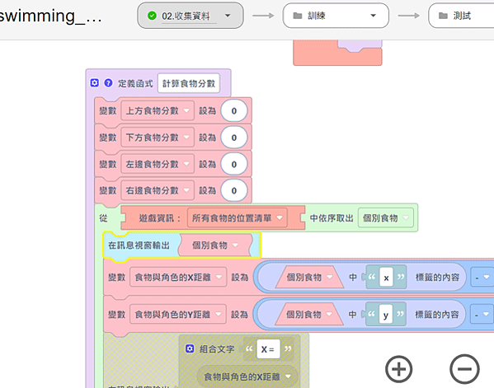
Task: Click 標籤的內容 text in y row
Action: pos(437,315)
